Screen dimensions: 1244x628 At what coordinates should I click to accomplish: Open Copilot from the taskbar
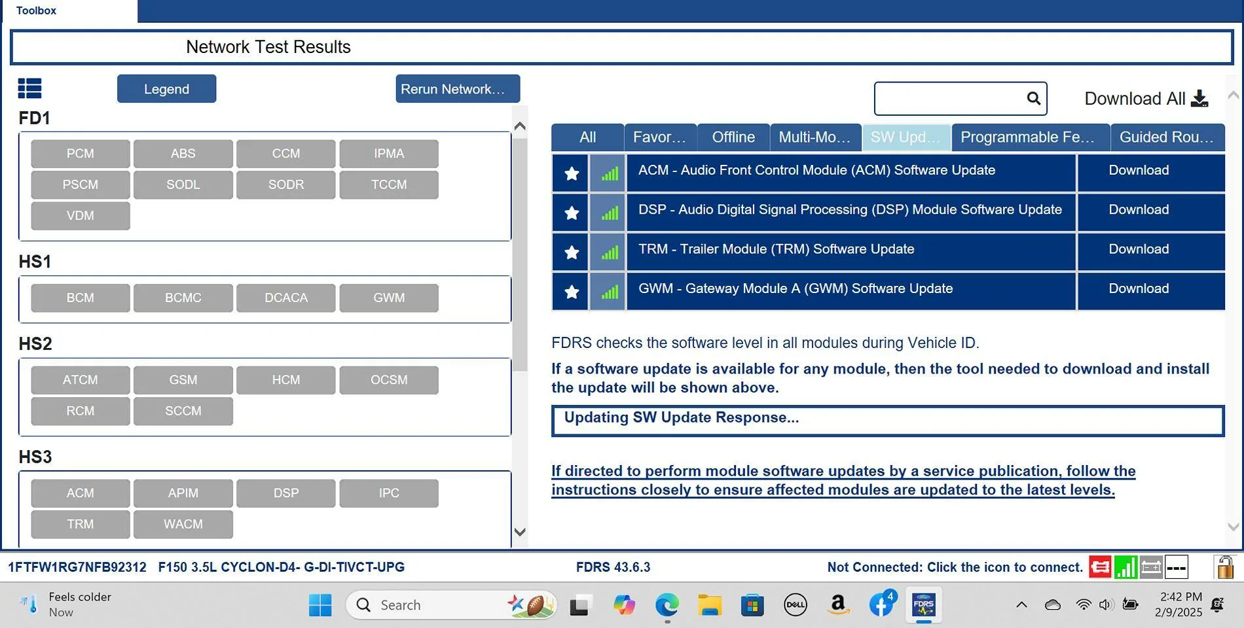click(x=624, y=605)
